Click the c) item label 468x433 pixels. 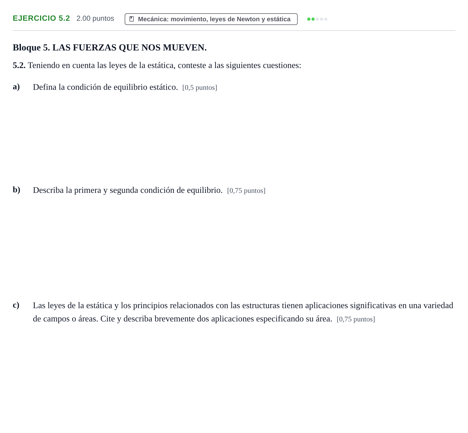click(16, 305)
